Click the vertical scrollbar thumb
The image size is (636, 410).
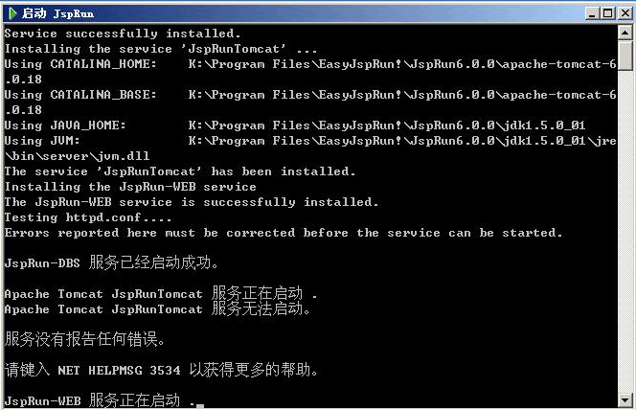pyautogui.click(x=625, y=56)
